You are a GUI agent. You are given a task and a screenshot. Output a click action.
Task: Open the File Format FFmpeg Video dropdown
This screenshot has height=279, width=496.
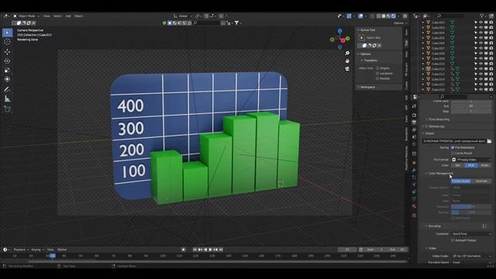tap(471, 160)
